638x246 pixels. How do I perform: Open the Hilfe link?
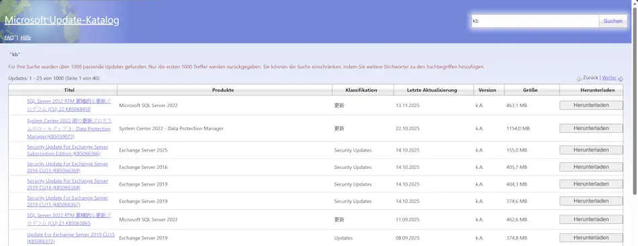coord(26,38)
